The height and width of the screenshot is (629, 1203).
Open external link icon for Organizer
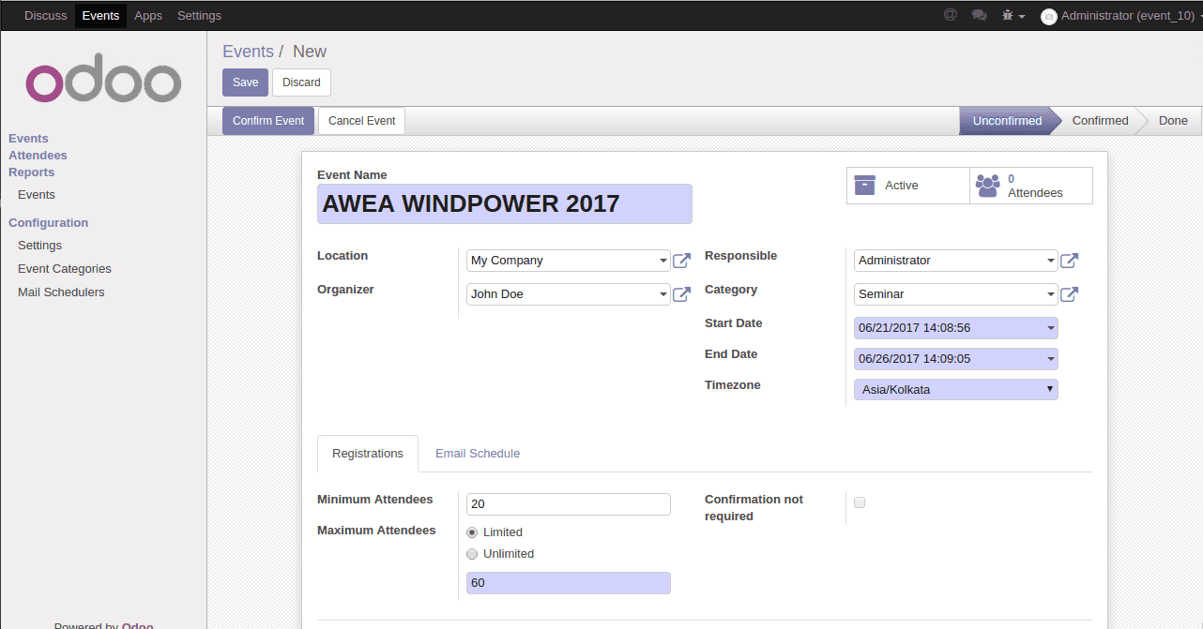[682, 294]
